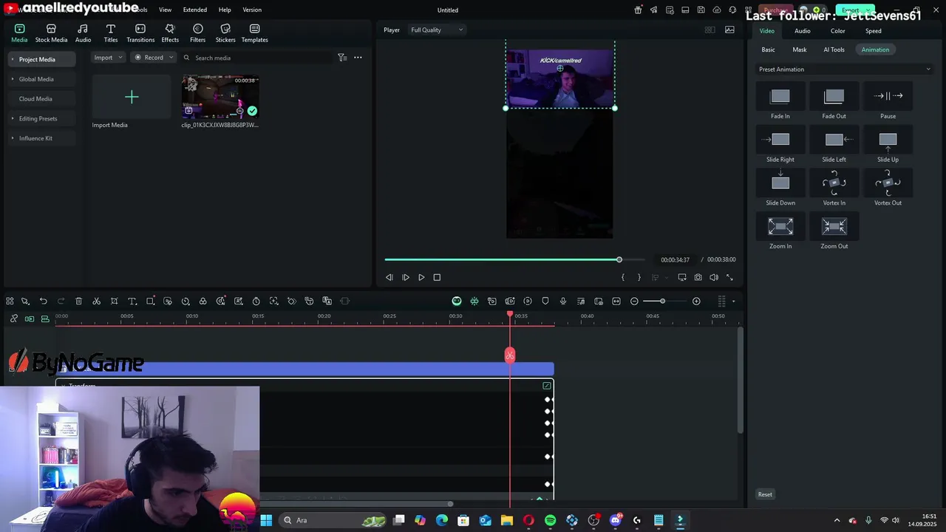Image resolution: width=946 pixels, height=532 pixels.
Task: Click the split scissors icon in timeline toolbar
Action: 96,301
